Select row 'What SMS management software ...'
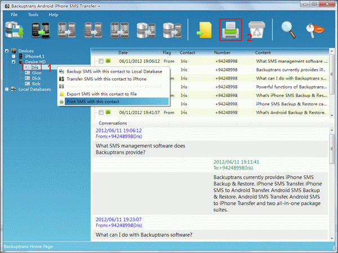The width and height of the screenshot is (338, 253). click(212, 61)
